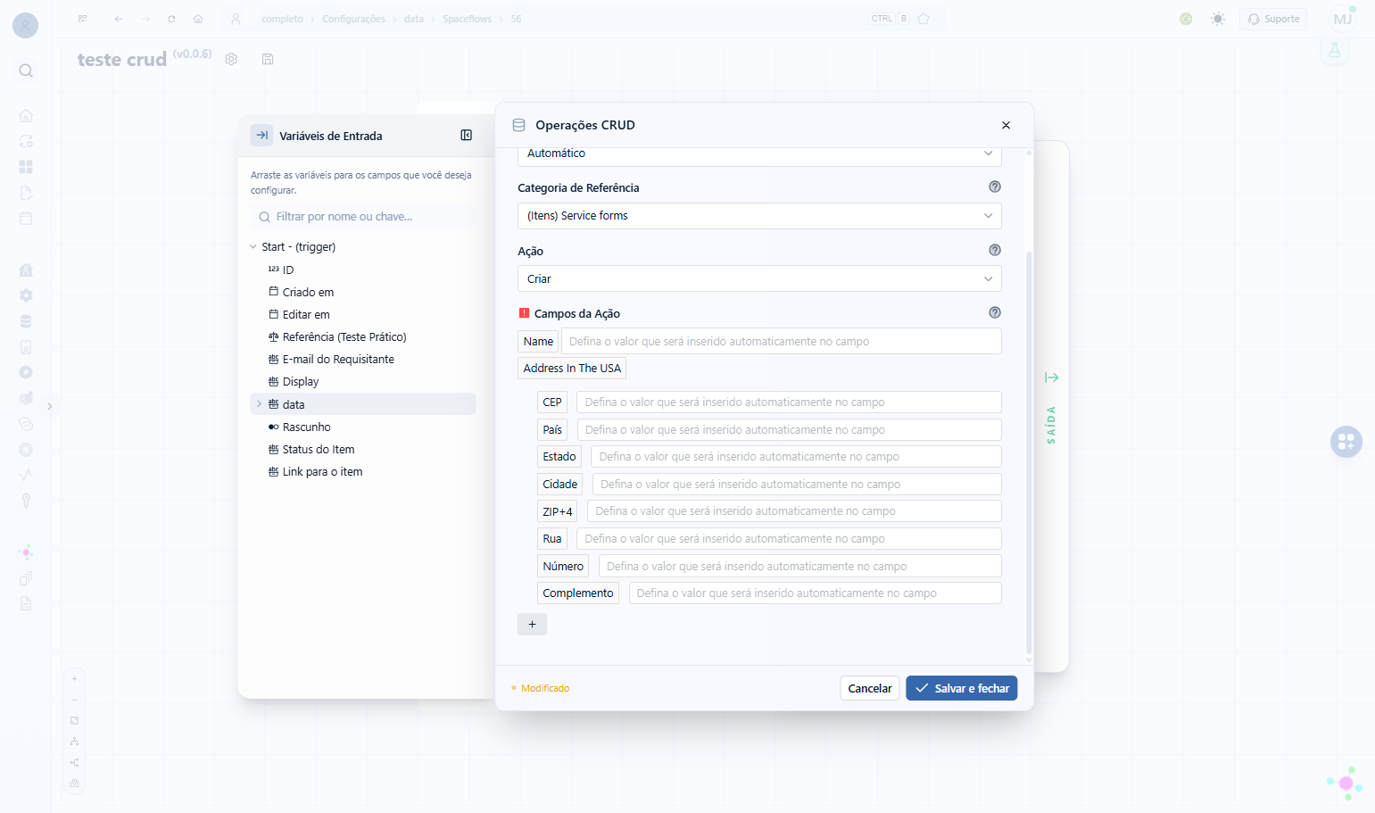This screenshot has height=813, width=1375.
Task: Open the home icon in left sidebar
Action: click(x=26, y=115)
